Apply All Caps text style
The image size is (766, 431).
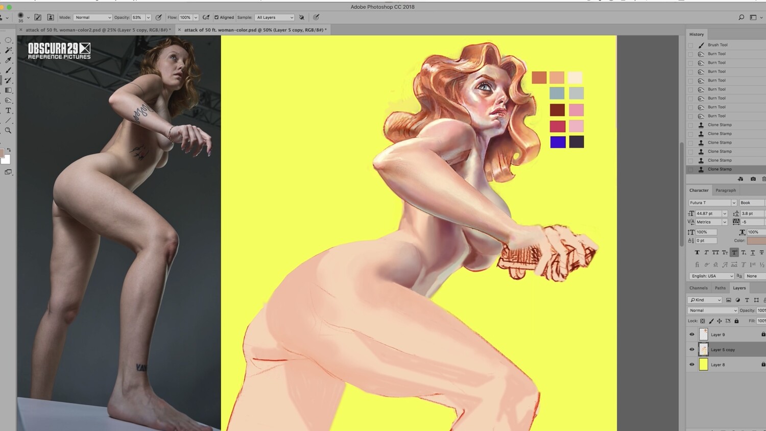pyautogui.click(x=715, y=252)
